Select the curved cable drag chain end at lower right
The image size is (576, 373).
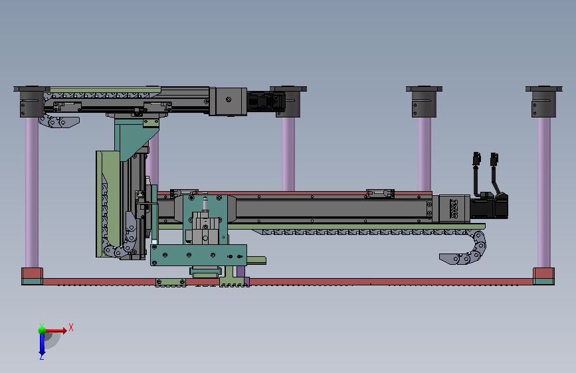pos(464,248)
